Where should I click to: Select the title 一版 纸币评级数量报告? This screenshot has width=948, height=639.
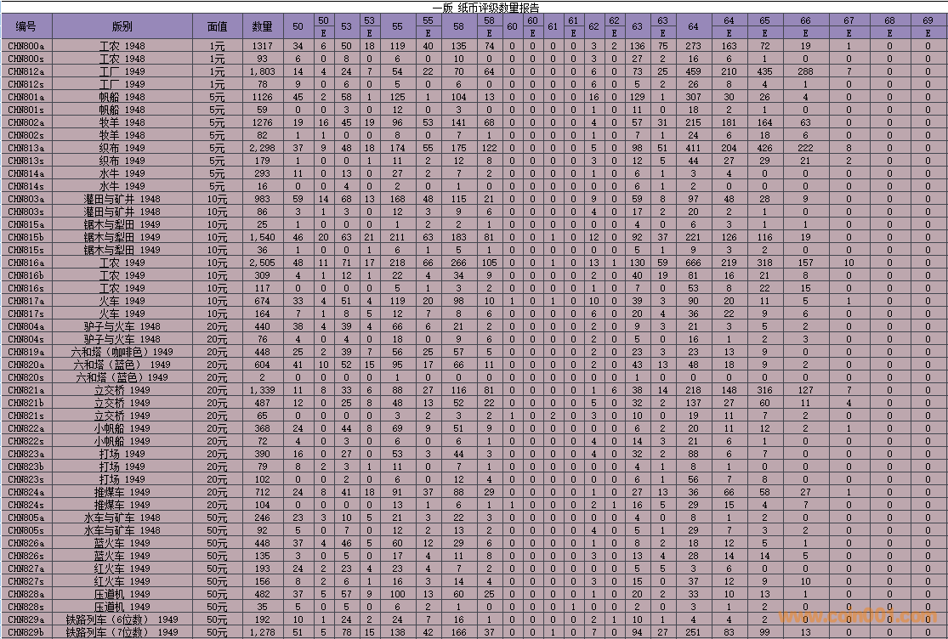485,8
